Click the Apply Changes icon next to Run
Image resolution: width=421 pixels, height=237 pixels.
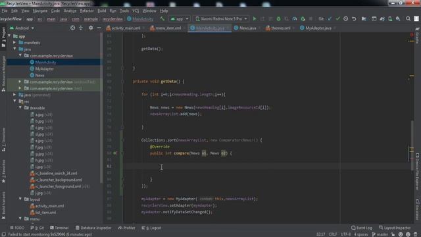point(262,19)
